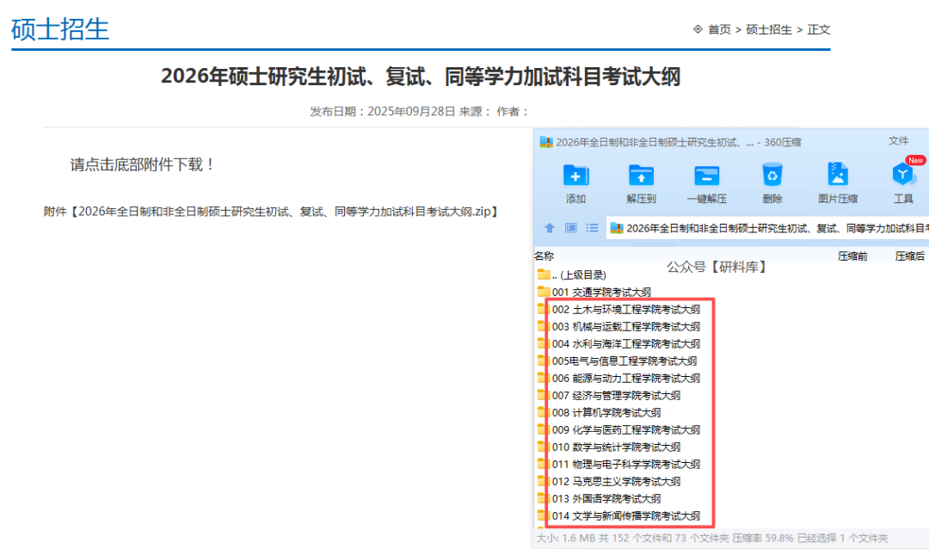Viewport: 929px width, 549px height.
Task: Click the 首页 breadcrumb link
Action: tap(719, 29)
